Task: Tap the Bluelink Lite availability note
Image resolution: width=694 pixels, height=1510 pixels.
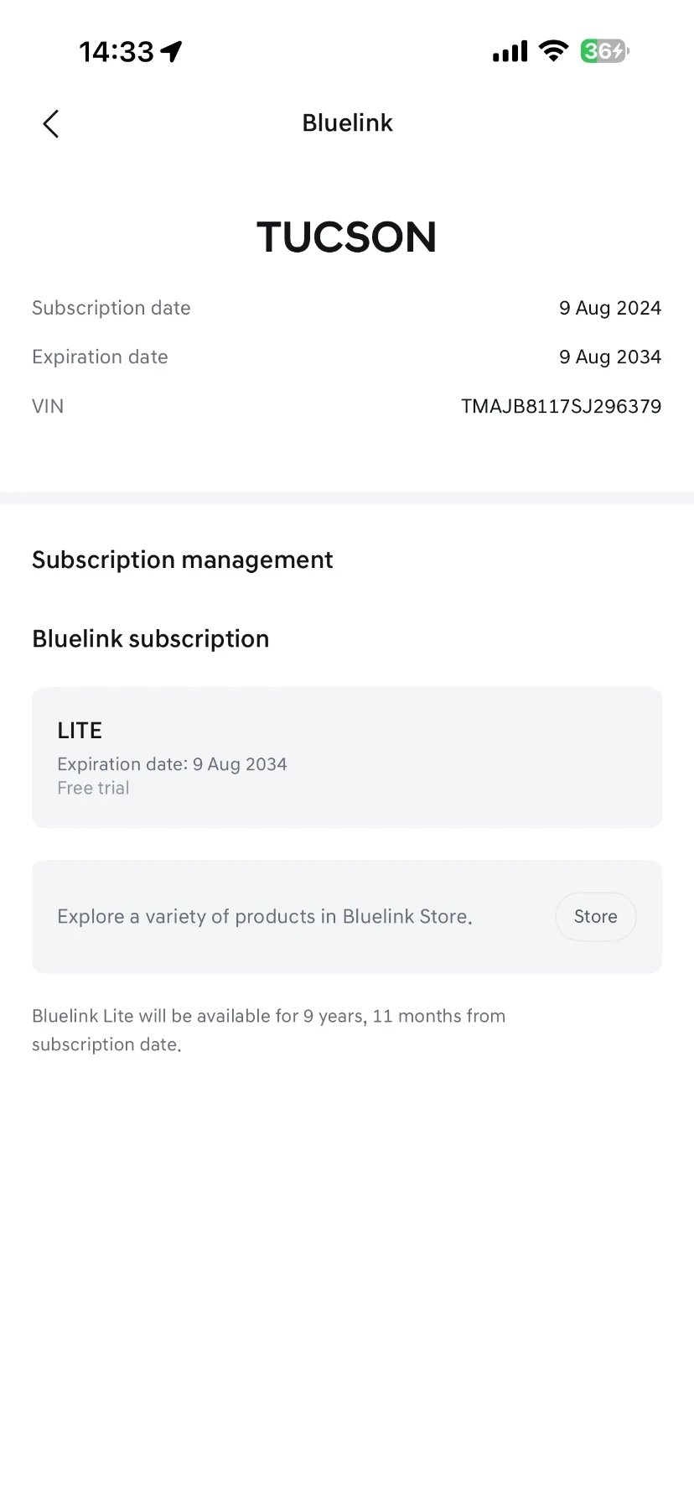Action: (x=269, y=1030)
